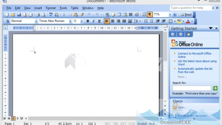Switch to Outline view button

[x=17, y=118]
